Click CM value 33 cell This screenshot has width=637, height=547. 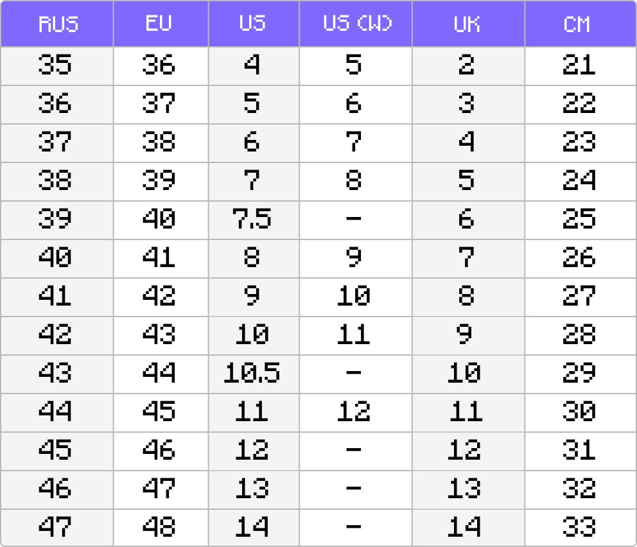coord(579,528)
